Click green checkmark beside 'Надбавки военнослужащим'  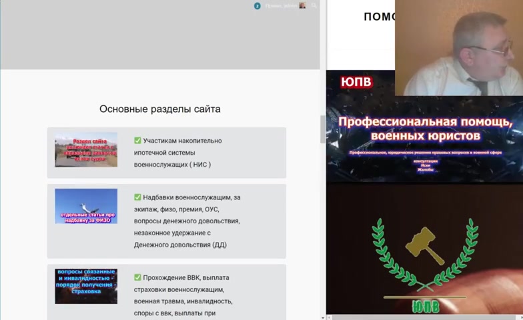pyautogui.click(x=137, y=197)
